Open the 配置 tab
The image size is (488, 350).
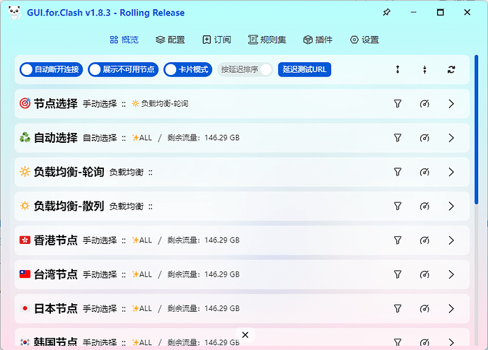point(170,40)
